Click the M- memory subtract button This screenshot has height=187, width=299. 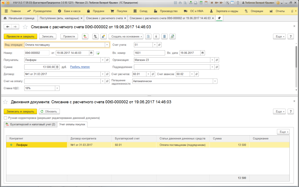221,3
